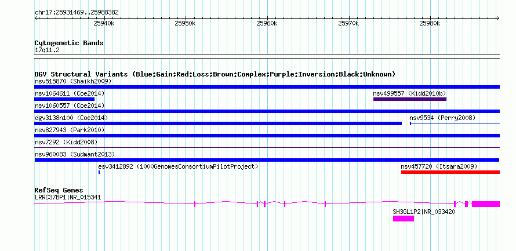Click the 25960k ruler tick label
This screenshot has width=516, height=251.
pos(267,23)
